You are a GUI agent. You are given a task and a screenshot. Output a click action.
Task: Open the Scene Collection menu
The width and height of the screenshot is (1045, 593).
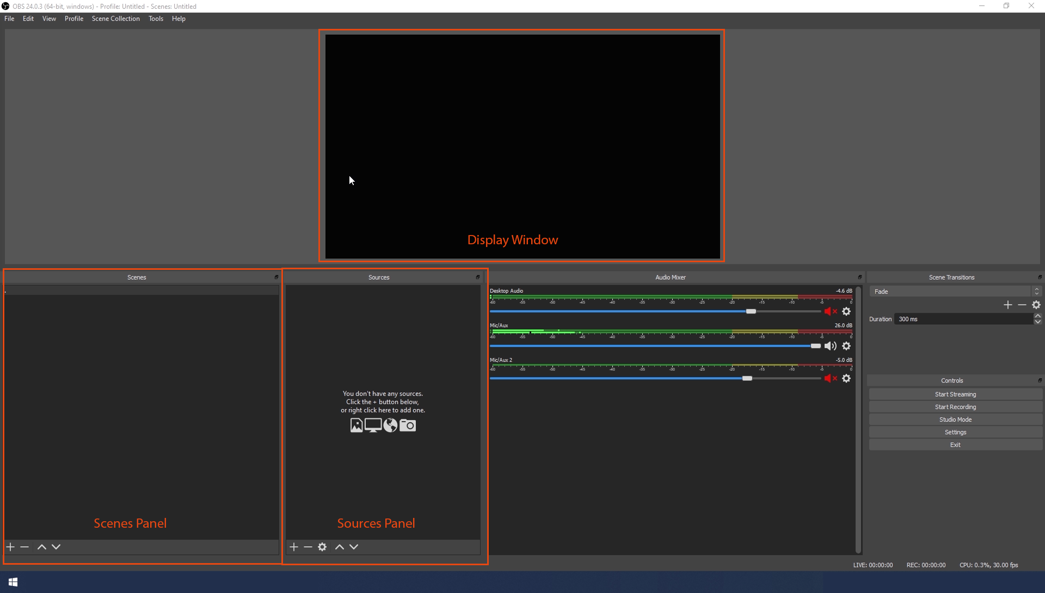(x=115, y=18)
